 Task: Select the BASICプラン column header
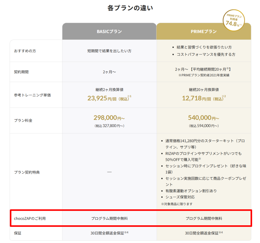point(109,32)
